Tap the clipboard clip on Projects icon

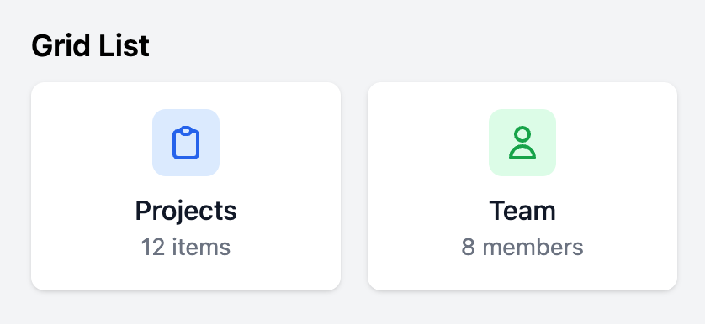click(x=186, y=130)
